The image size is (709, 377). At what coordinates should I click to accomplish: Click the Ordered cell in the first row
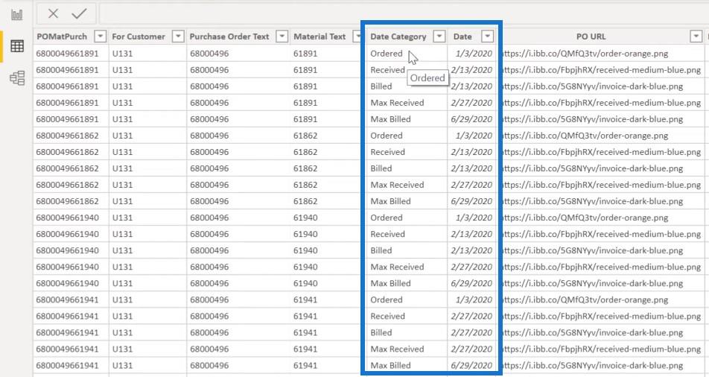point(386,54)
